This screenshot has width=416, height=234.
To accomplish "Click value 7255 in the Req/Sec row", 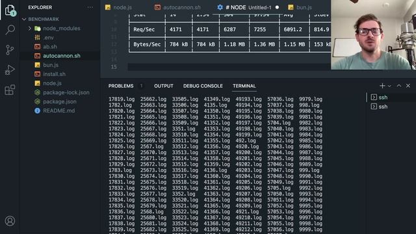I will point(260,29).
